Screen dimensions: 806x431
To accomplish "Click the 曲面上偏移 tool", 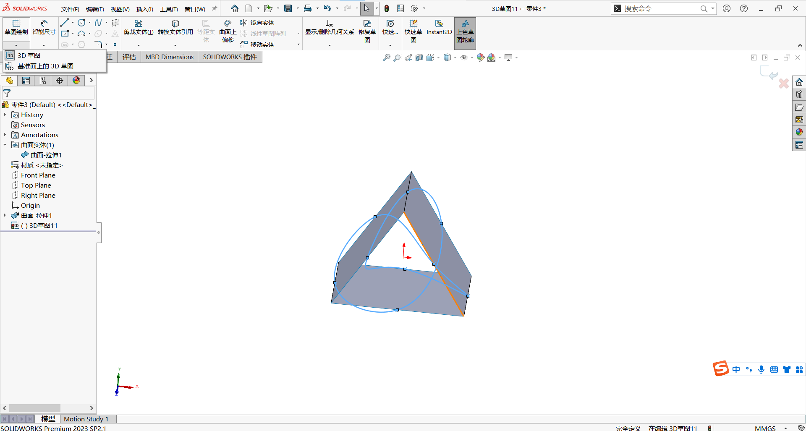I will pyautogui.click(x=227, y=29).
